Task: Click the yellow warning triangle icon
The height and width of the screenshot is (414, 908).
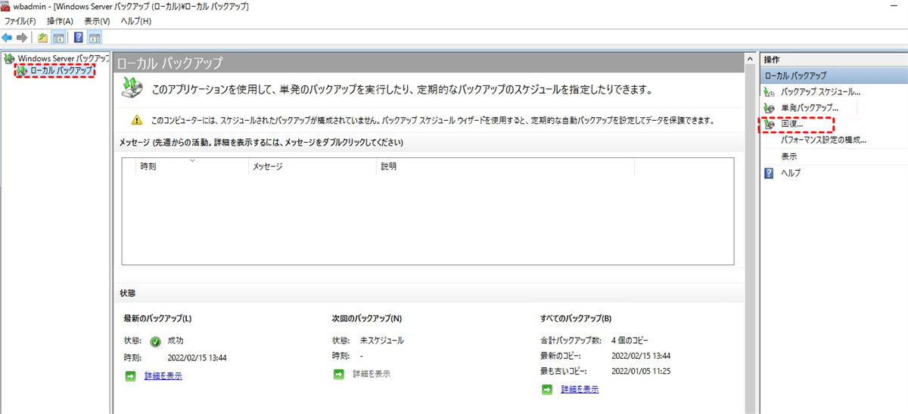Action: 136,119
